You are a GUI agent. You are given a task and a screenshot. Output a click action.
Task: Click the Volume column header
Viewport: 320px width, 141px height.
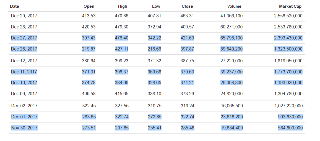pos(234,6)
